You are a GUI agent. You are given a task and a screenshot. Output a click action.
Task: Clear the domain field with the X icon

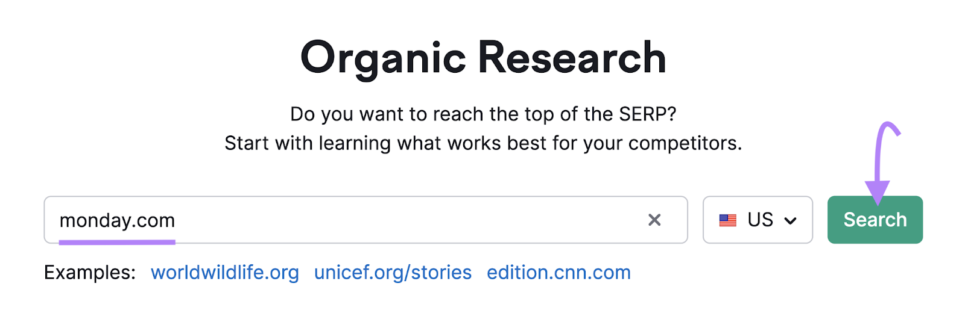coord(654,220)
